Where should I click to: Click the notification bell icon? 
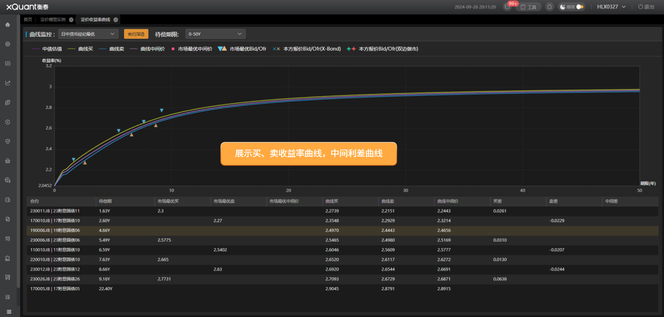(x=550, y=7)
